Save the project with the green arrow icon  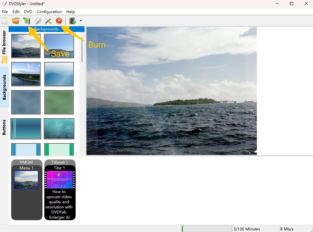26,21
